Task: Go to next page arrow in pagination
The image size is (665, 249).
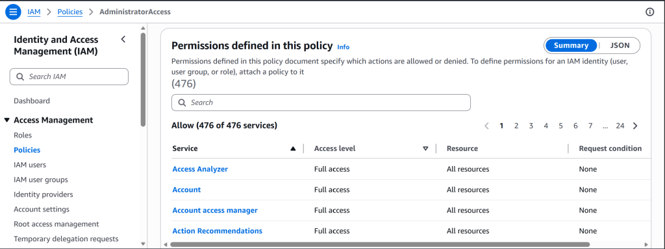Action: [x=635, y=126]
